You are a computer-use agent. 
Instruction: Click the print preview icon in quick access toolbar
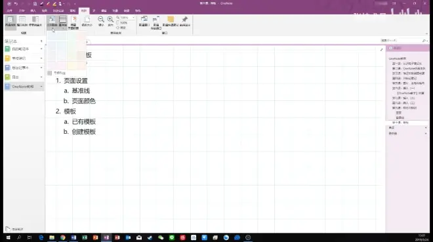(x=35, y=3)
